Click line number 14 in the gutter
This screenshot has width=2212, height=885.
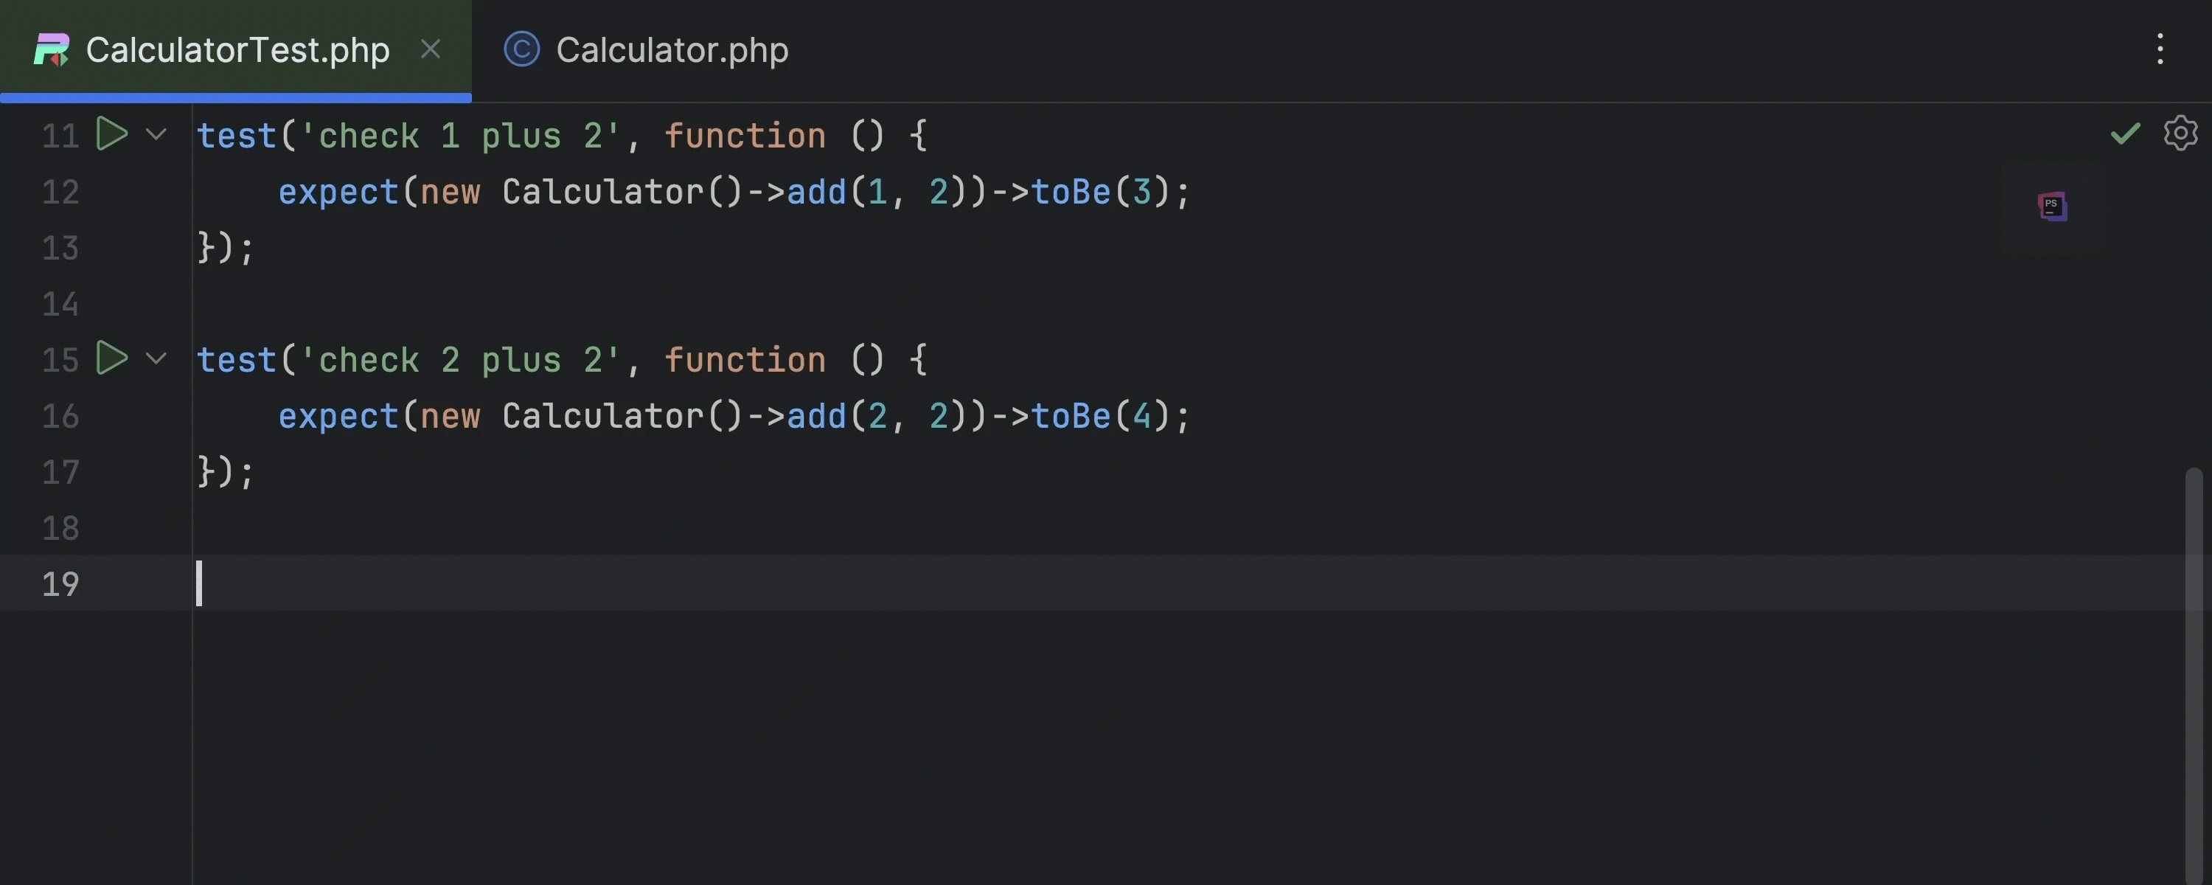click(x=60, y=304)
